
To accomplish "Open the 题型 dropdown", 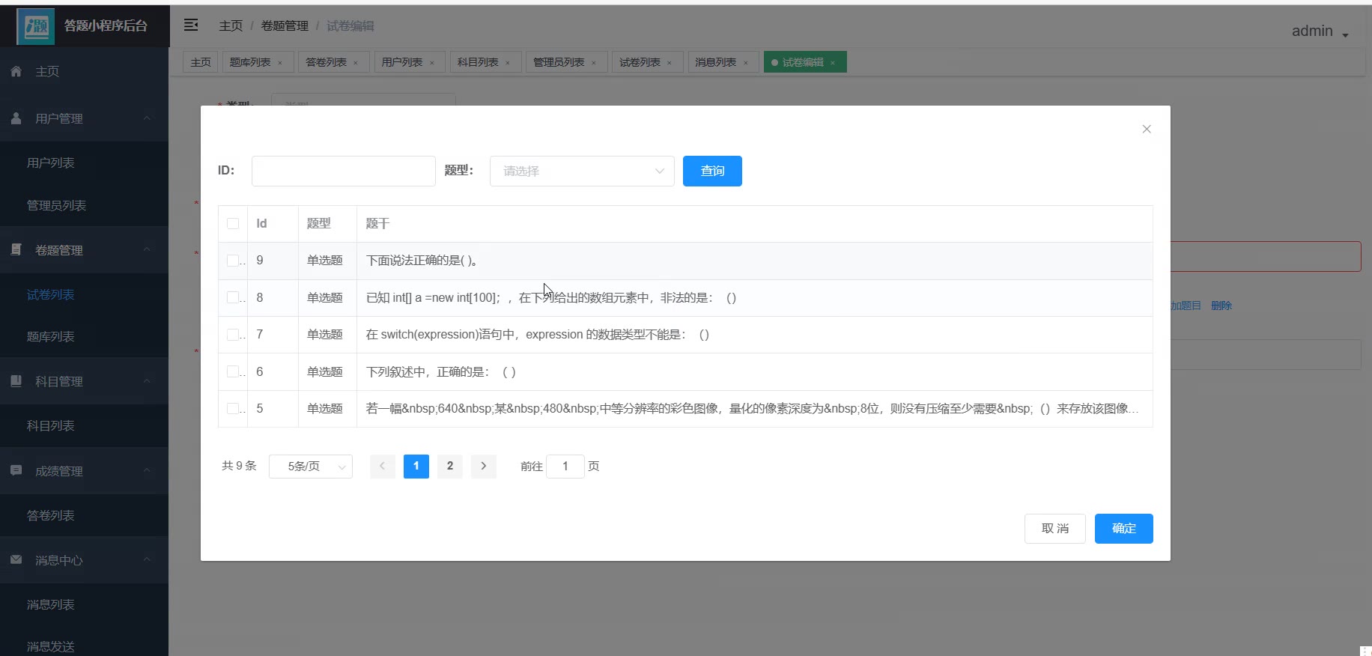I will coord(582,171).
